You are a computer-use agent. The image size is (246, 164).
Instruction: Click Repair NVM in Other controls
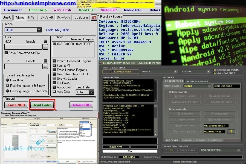tap(184, 120)
